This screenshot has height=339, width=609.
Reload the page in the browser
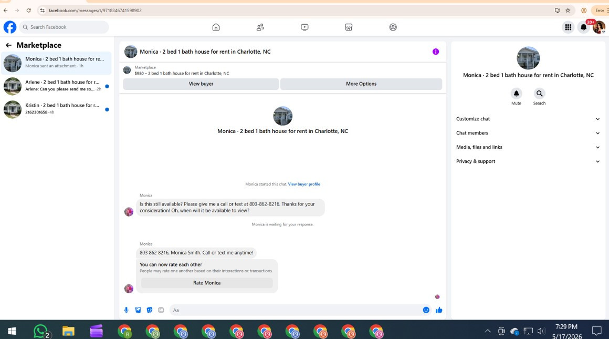28,11
